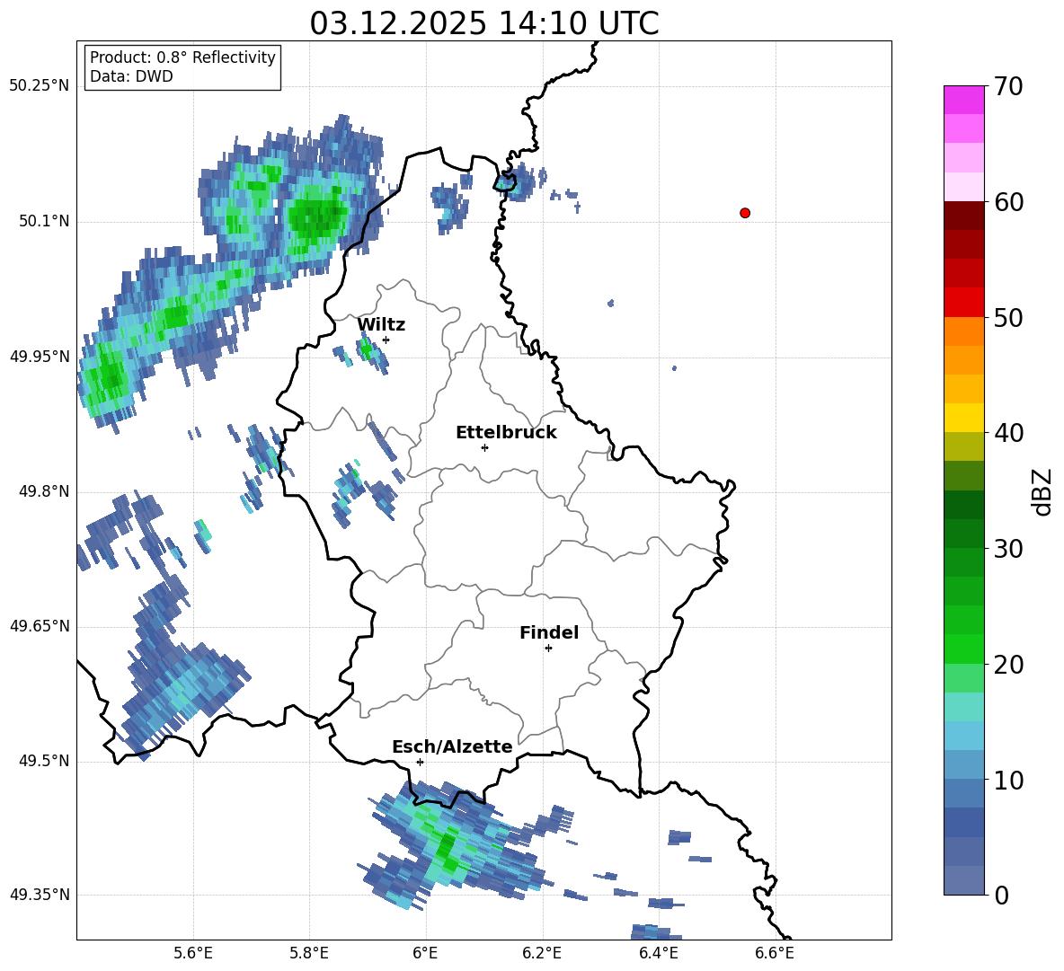The width and height of the screenshot is (1064, 971).
Task: Click the 49.8°N latitude label
Action: tap(44, 491)
